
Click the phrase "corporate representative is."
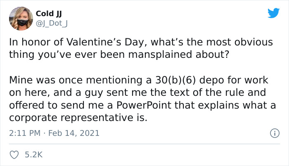[78, 117]
